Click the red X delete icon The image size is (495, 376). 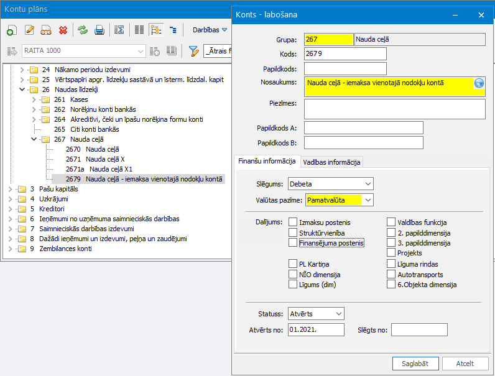(x=63, y=30)
